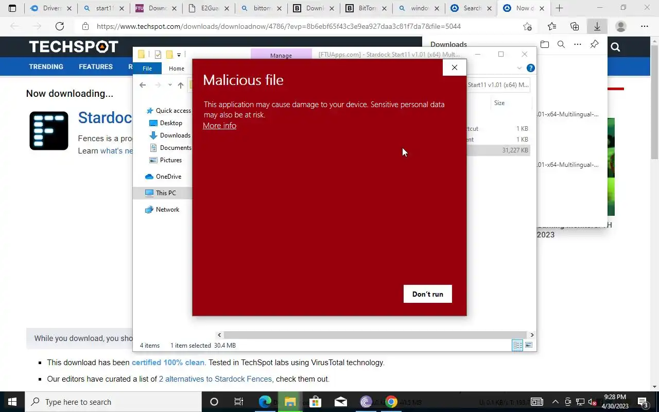The width and height of the screenshot is (659, 412).
Task: Open TechSpot TRENDING menu
Action: point(46,66)
